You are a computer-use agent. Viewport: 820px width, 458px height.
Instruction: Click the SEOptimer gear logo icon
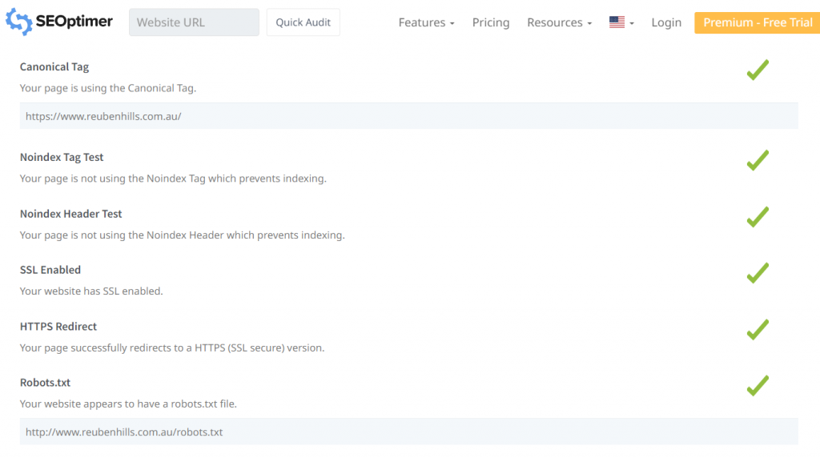(x=18, y=22)
